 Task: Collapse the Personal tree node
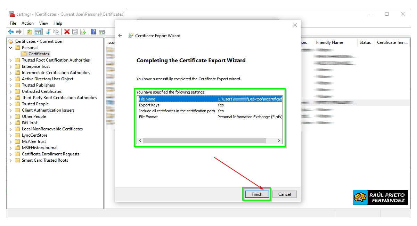click(11, 48)
